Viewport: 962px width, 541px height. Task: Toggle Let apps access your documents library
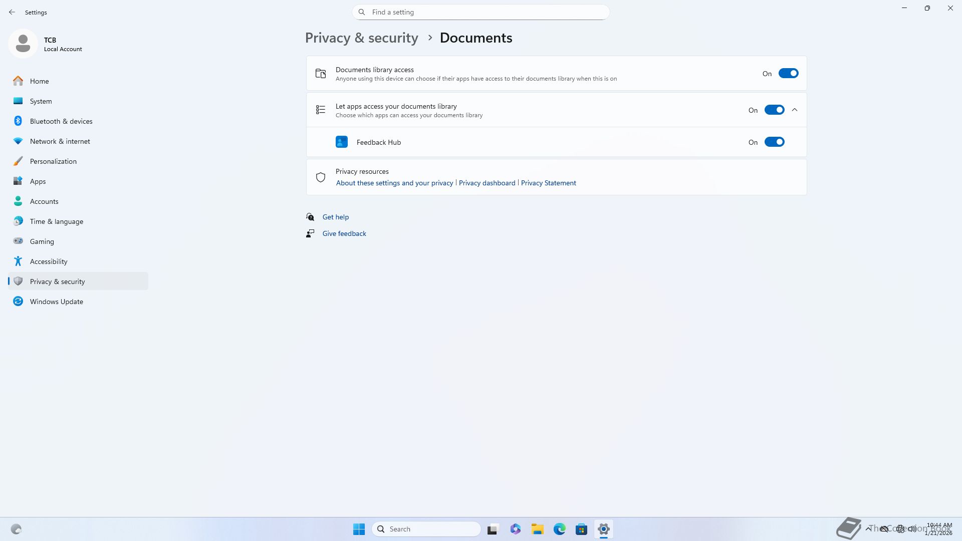tap(774, 110)
